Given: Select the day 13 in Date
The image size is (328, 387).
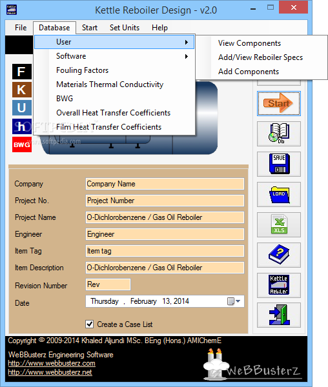Looking at the screenshot, I should [x=167, y=301].
